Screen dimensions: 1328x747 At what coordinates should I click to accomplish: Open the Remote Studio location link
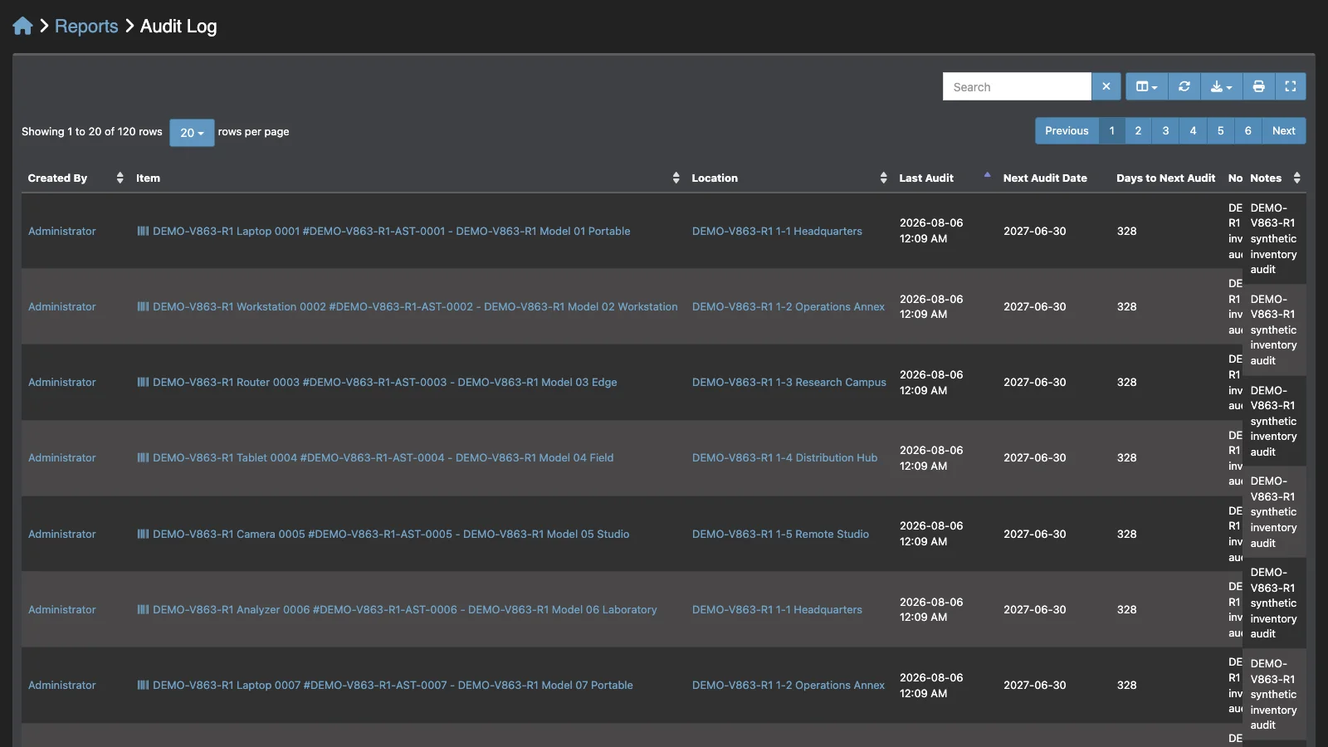780,534
